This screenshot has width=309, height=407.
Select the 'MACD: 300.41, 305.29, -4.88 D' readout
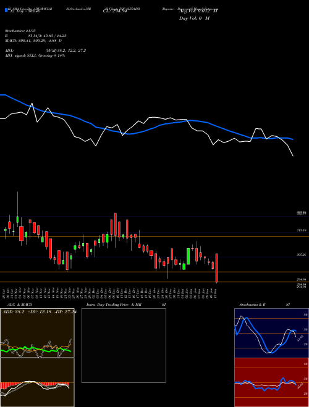point(33,41)
